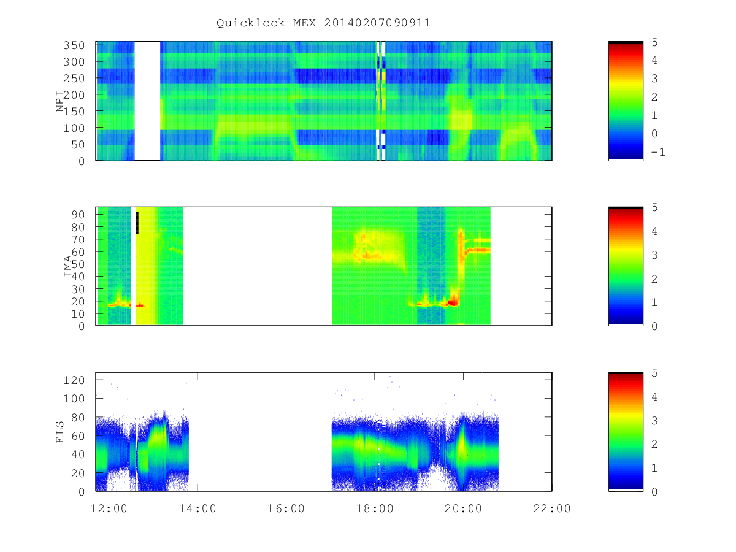Click the 1 label on ELS color bar
The image size is (736, 552).
click(x=654, y=467)
